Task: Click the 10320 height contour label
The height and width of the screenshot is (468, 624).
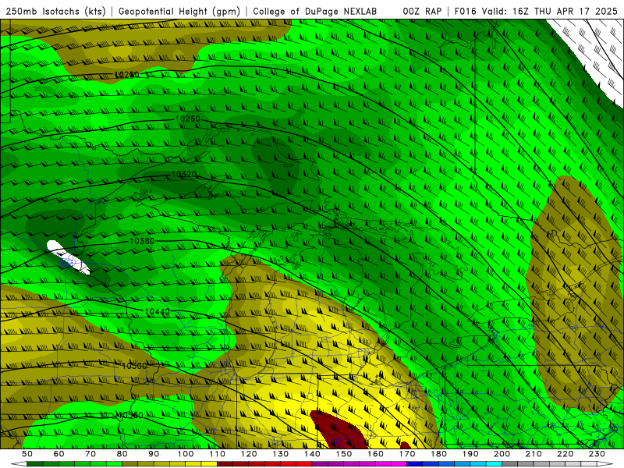Action: tap(183, 174)
